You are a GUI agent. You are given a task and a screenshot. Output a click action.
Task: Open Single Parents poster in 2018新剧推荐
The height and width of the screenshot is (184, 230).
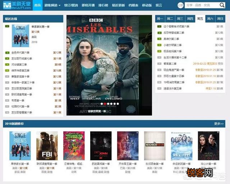coord(20,146)
